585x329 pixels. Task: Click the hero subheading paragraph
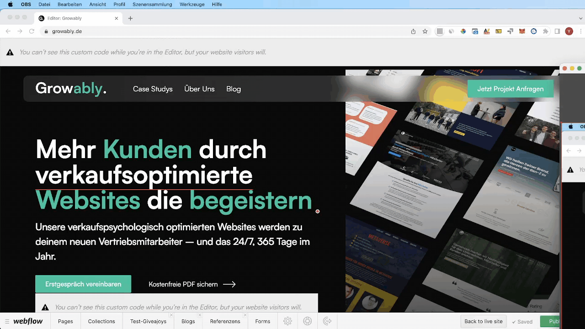pyautogui.click(x=173, y=241)
